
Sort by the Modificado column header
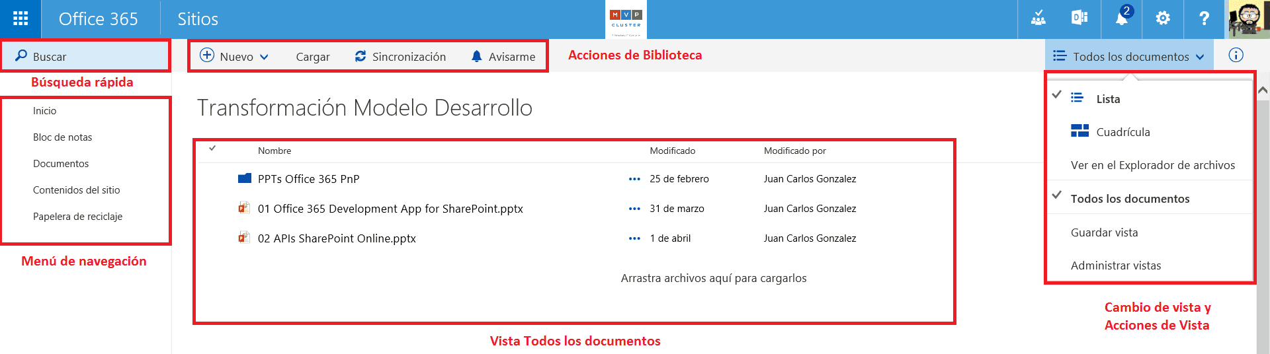tap(673, 151)
